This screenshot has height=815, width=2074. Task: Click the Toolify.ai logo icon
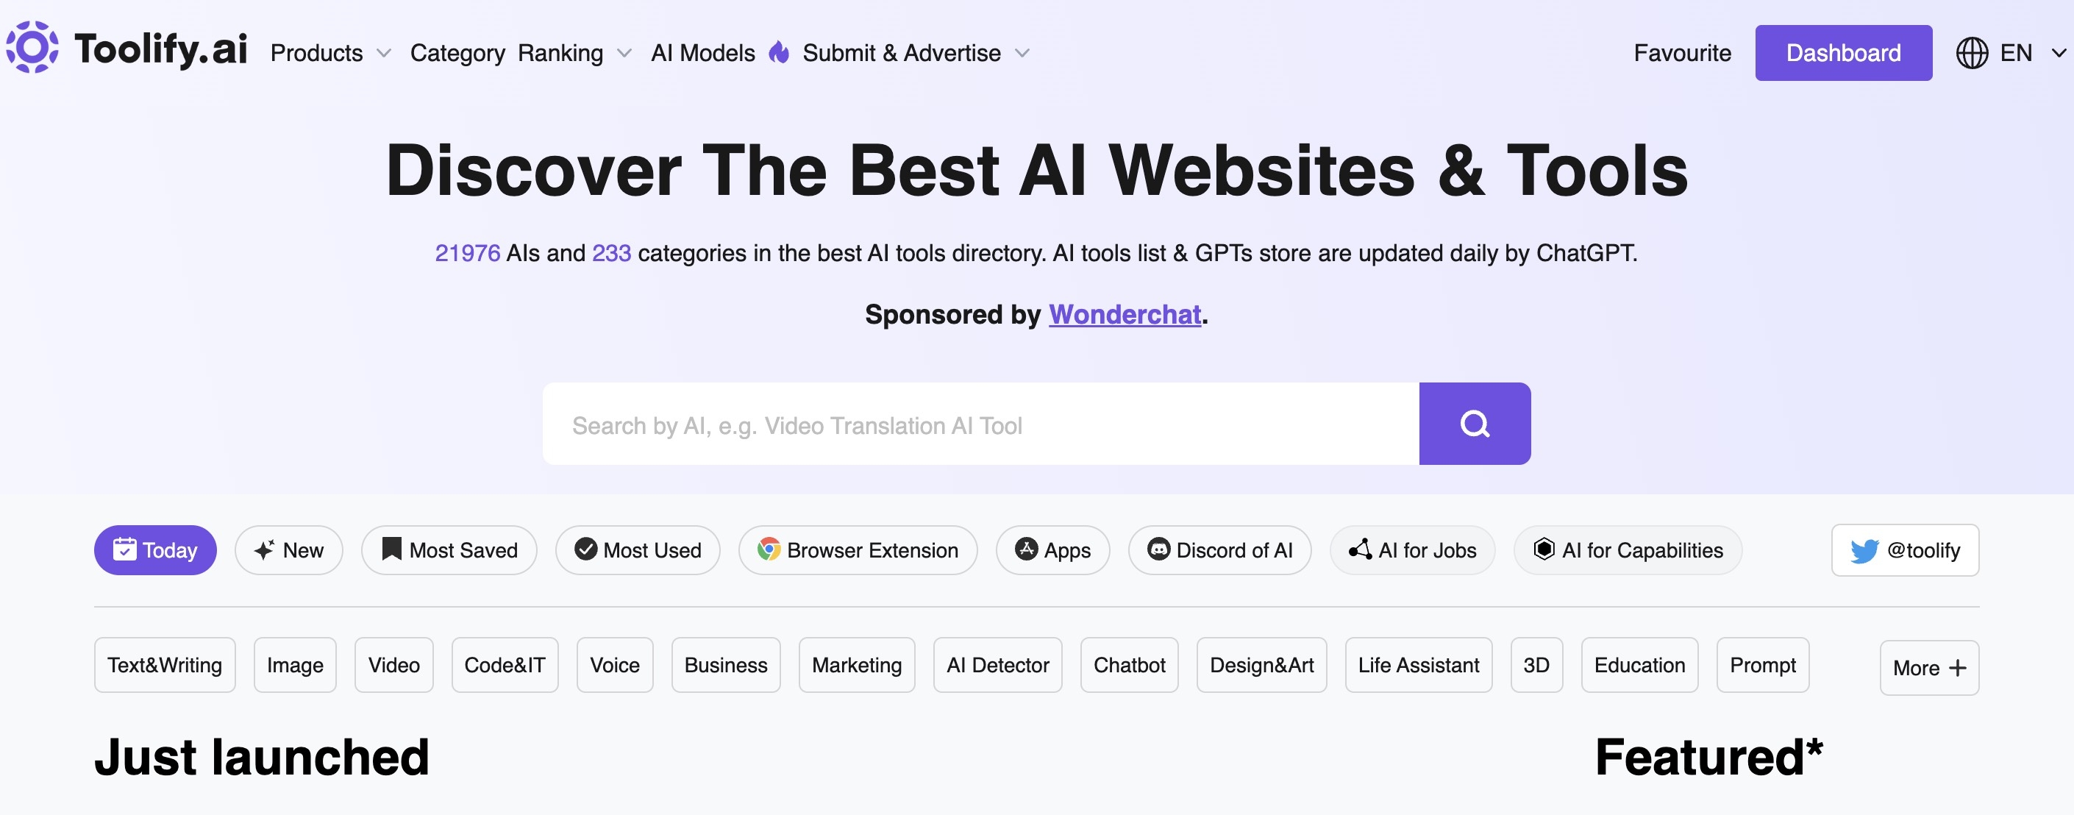32,48
